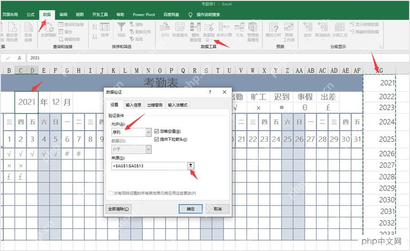Viewport: 410px width, 251px height.
Task: Select the 2030 cell in column AG
Action: [x=379, y=200]
